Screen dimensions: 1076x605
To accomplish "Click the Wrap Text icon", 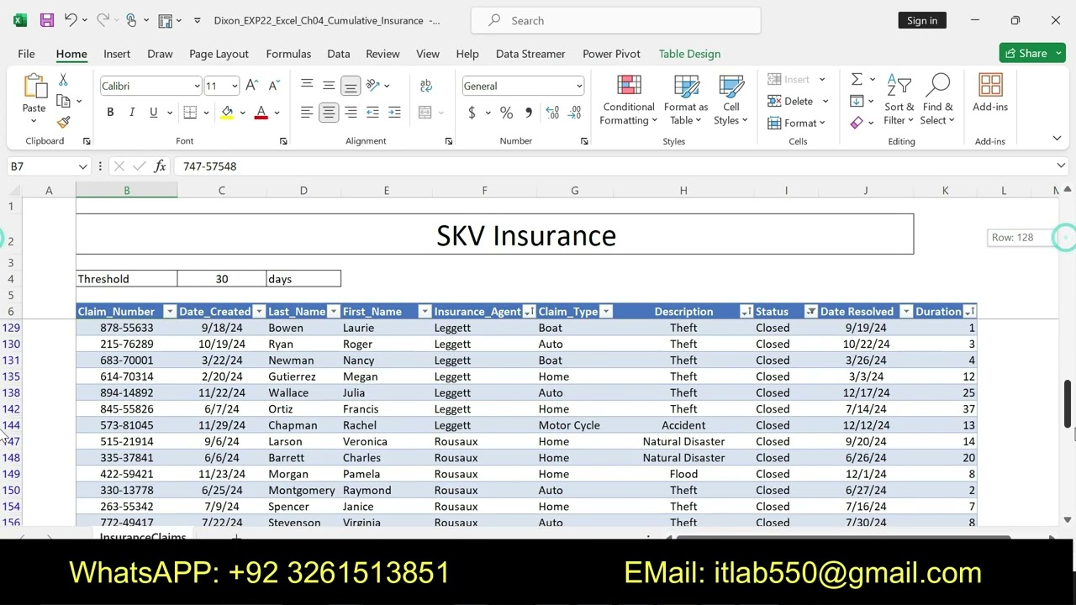I will pyautogui.click(x=426, y=86).
